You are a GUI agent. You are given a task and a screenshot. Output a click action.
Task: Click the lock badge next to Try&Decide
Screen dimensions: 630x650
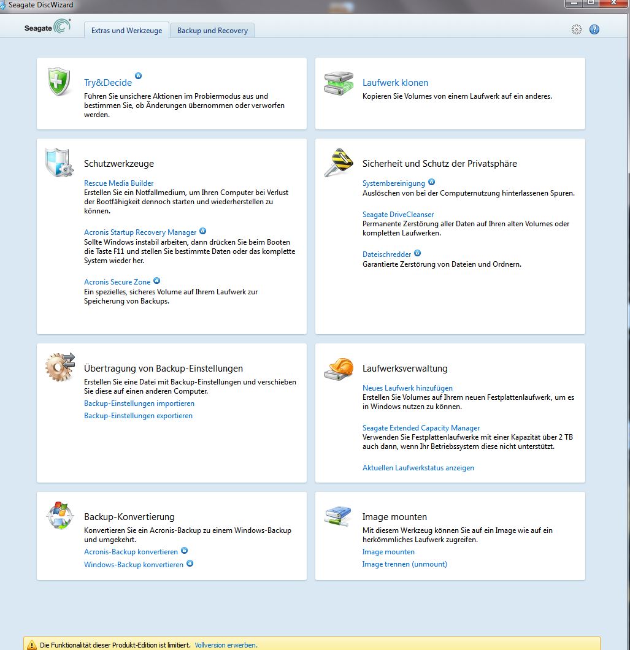click(x=139, y=76)
